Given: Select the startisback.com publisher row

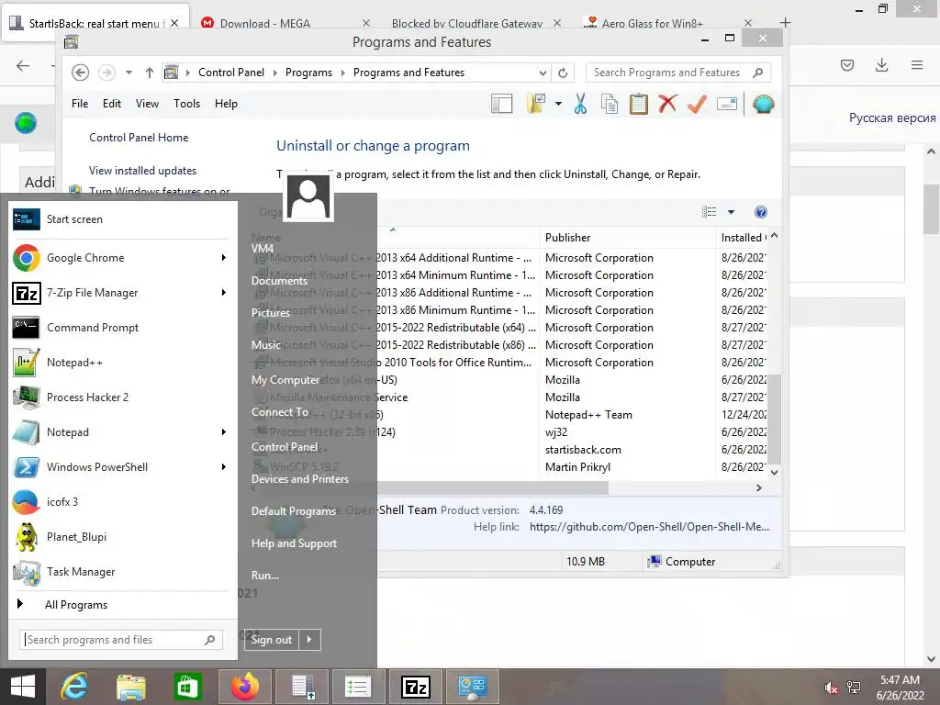Looking at the screenshot, I should click(583, 450).
